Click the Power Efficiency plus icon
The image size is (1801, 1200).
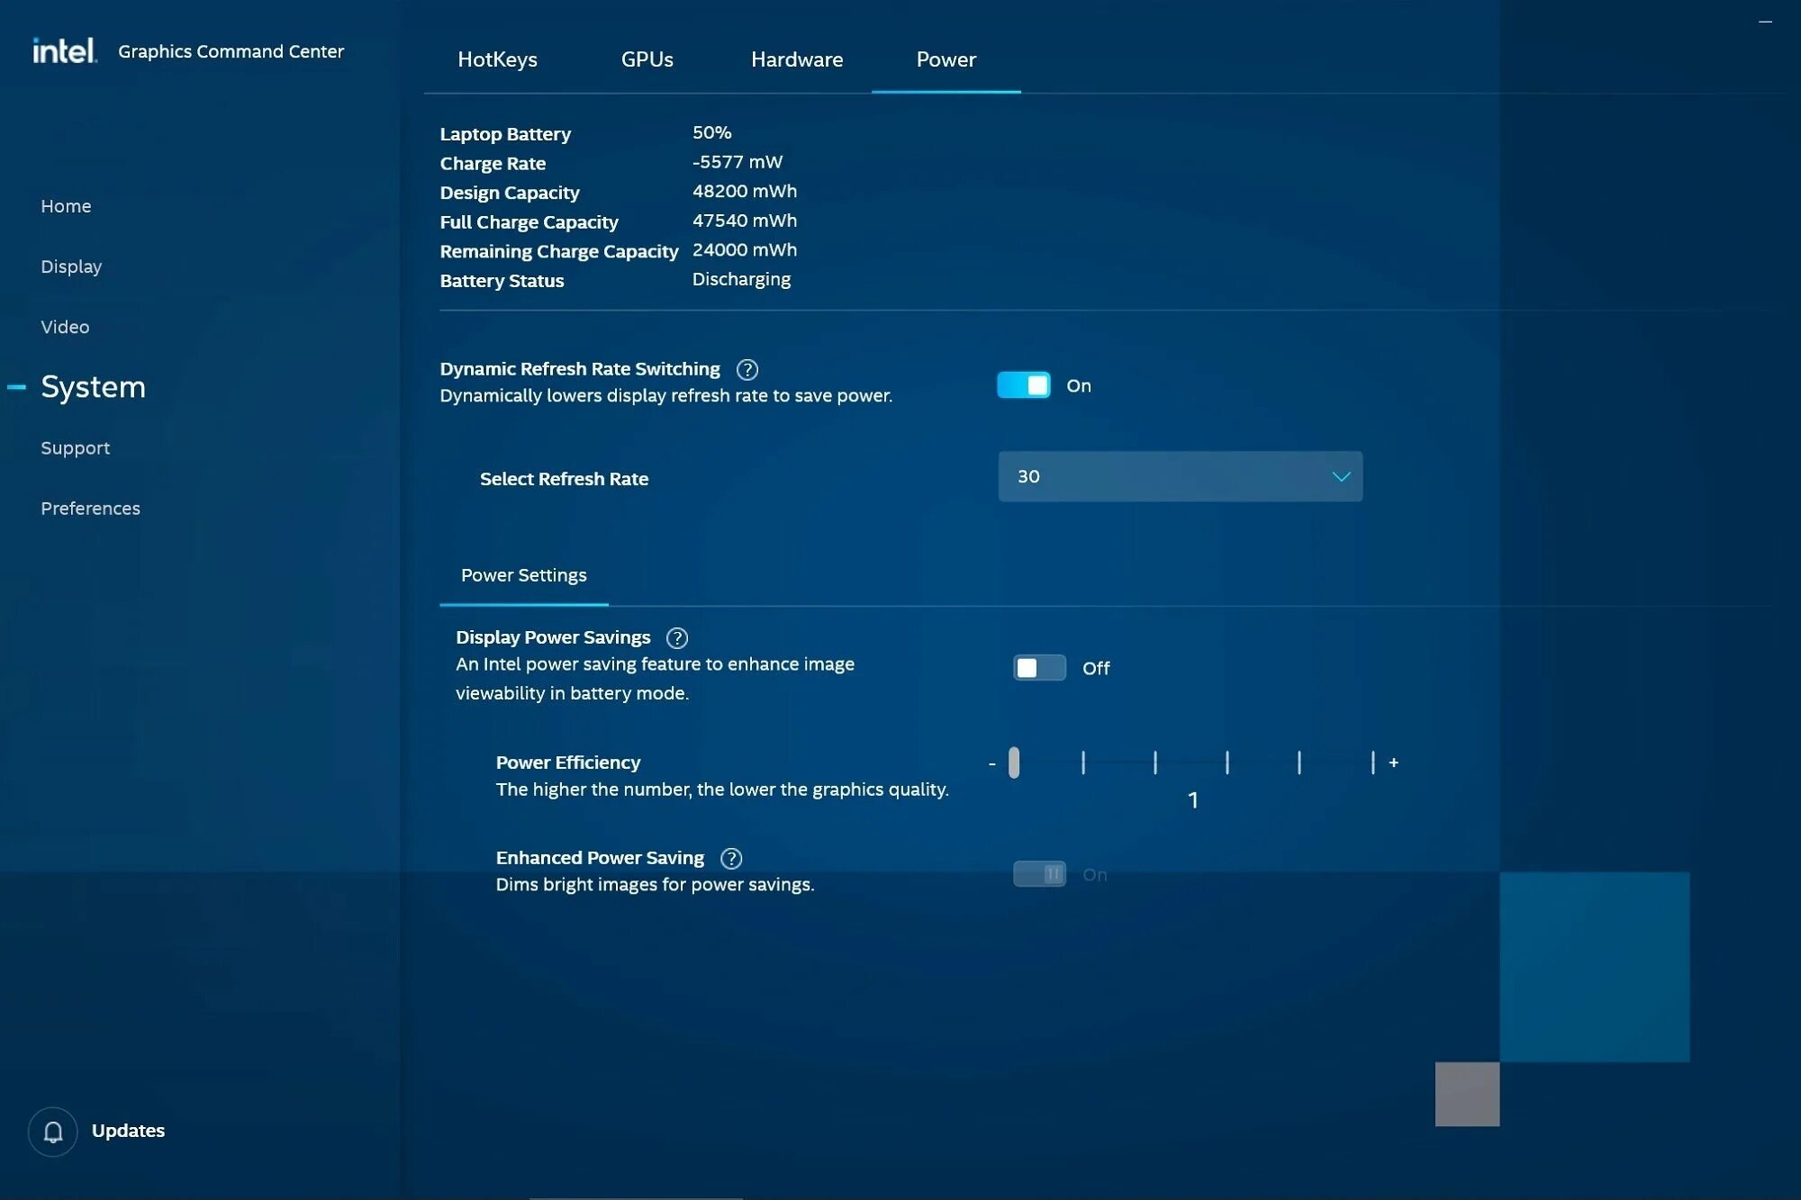1393,762
